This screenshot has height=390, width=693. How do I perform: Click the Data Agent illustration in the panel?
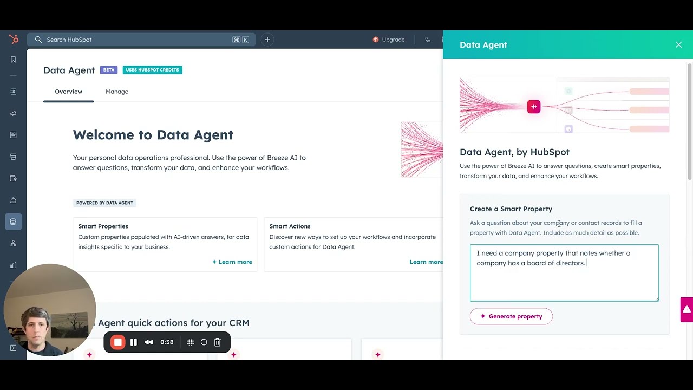[564, 105]
